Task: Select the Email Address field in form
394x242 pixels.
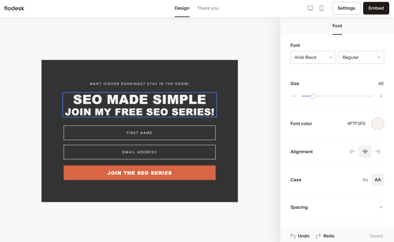Action: (x=139, y=152)
